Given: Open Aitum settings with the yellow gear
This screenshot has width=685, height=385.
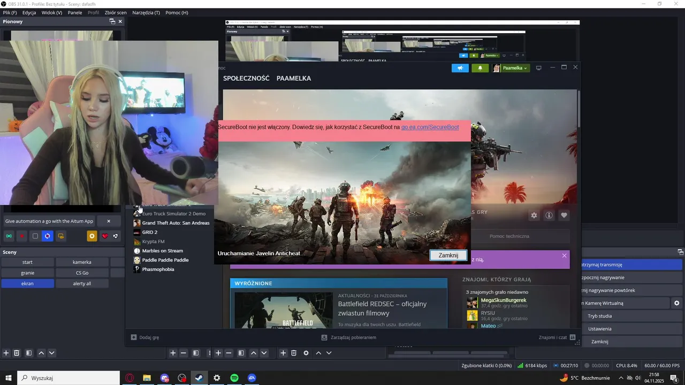Looking at the screenshot, I should click(92, 236).
